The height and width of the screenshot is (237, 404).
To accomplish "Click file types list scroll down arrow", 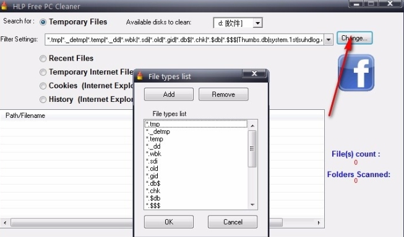I will coord(252,205).
